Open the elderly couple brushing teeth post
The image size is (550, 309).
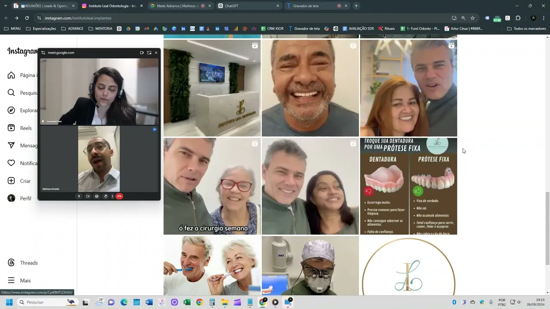click(x=212, y=266)
